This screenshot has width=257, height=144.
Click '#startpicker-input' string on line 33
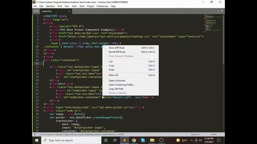pos(89,128)
